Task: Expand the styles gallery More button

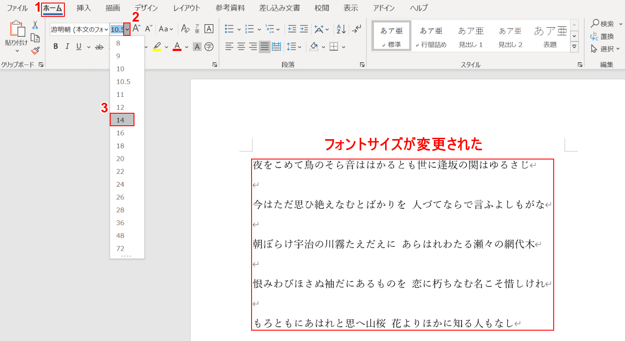Action: pos(574,47)
